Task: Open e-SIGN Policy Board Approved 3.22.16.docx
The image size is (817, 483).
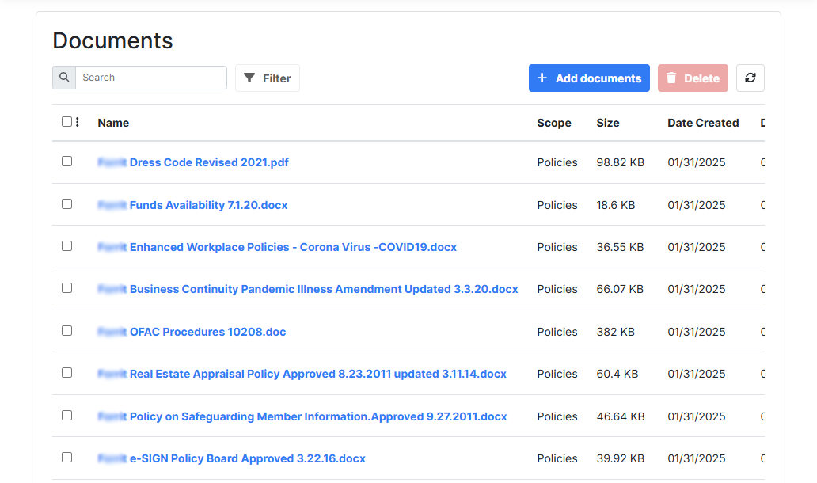Action: pyautogui.click(x=232, y=458)
